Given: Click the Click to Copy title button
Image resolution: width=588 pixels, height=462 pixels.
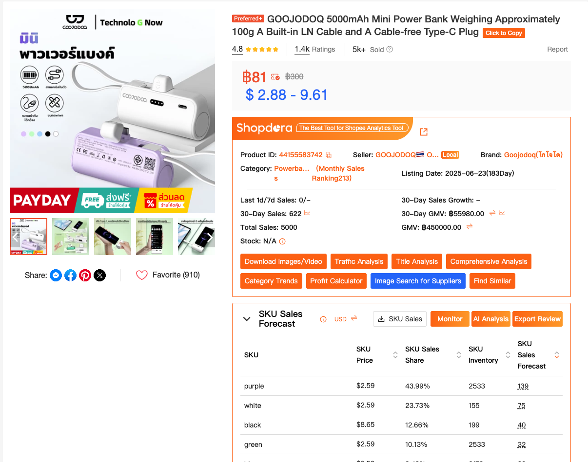Looking at the screenshot, I should tap(504, 33).
